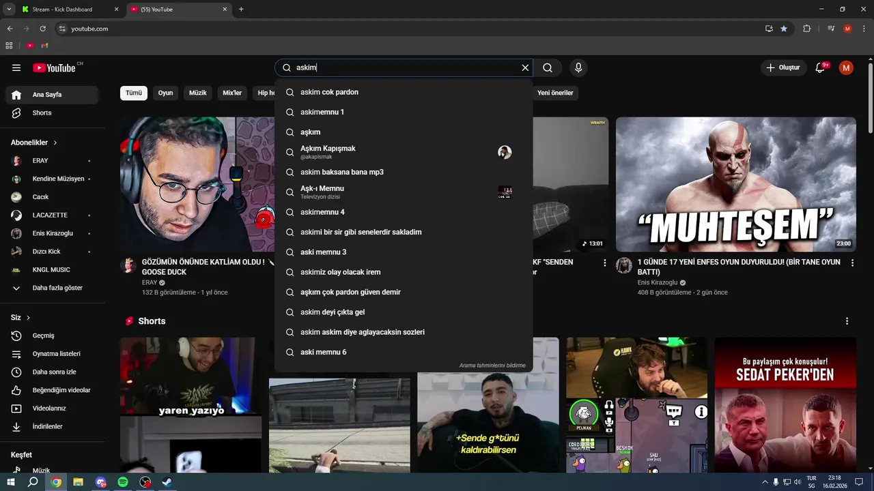The width and height of the screenshot is (874, 491).
Task: Open Steam from the taskbar
Action: click(x=167, y=482)
